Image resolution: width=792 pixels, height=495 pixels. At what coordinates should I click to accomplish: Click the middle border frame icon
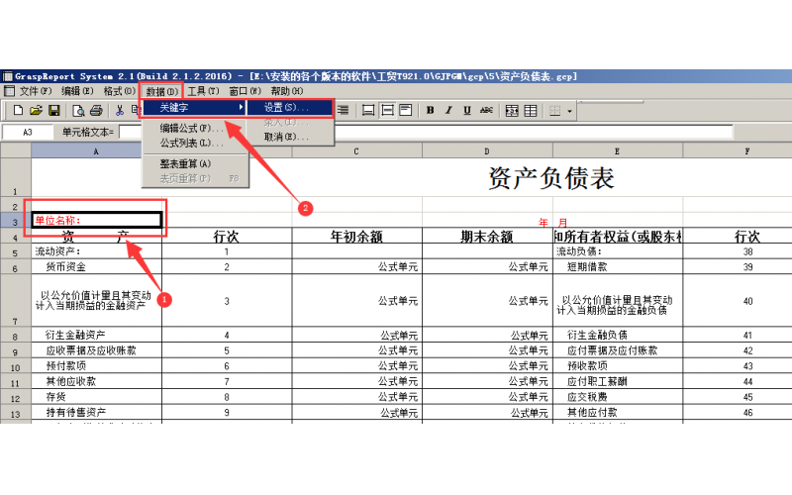click(387, 110)
